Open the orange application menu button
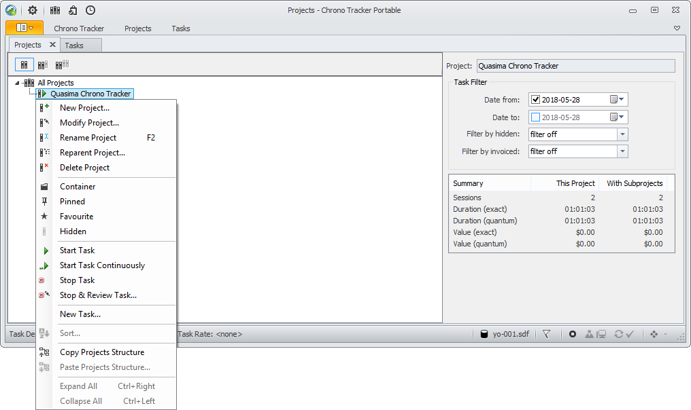Screen dimensions: 691x410 click(x=24, y=28)
